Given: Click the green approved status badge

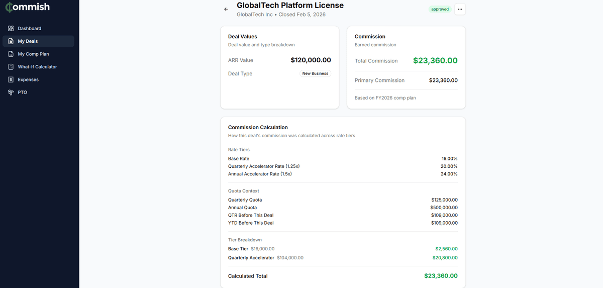Looking at the screenshot, I should (440, 9).
